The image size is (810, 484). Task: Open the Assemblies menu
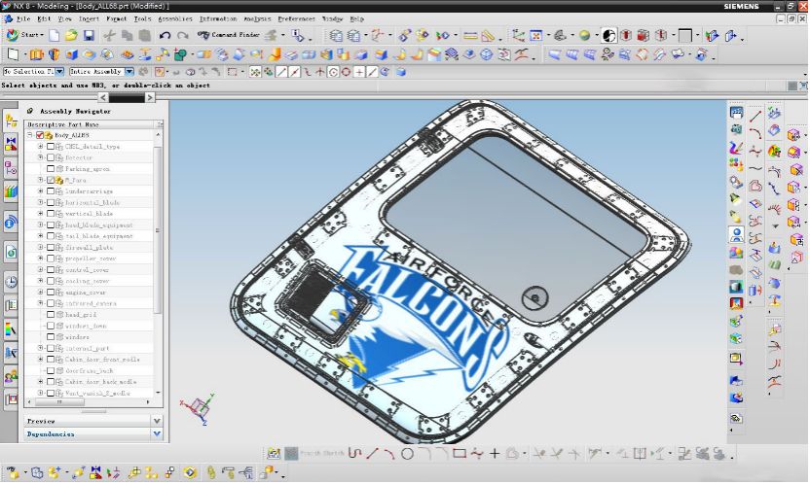(x=175, y=18)
